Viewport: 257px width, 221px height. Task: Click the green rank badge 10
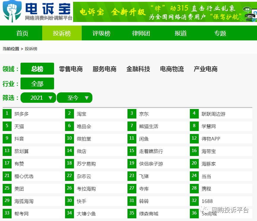(x=70, y=139)
